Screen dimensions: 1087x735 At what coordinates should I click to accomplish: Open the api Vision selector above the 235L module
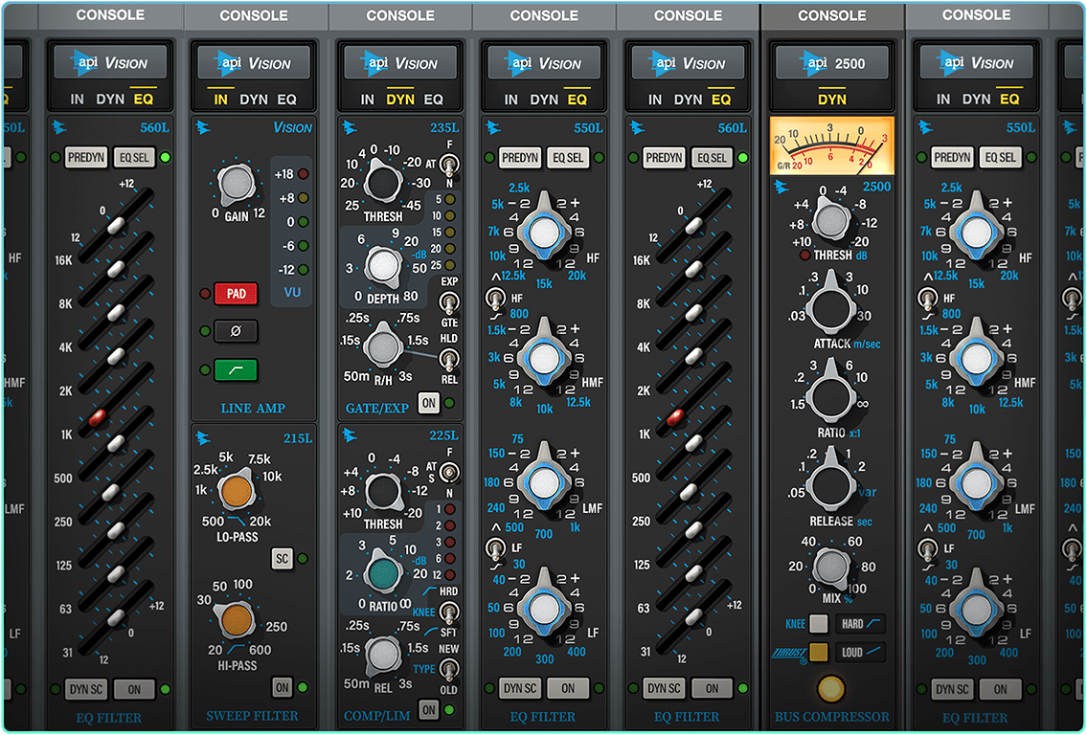tap(400, 63)
